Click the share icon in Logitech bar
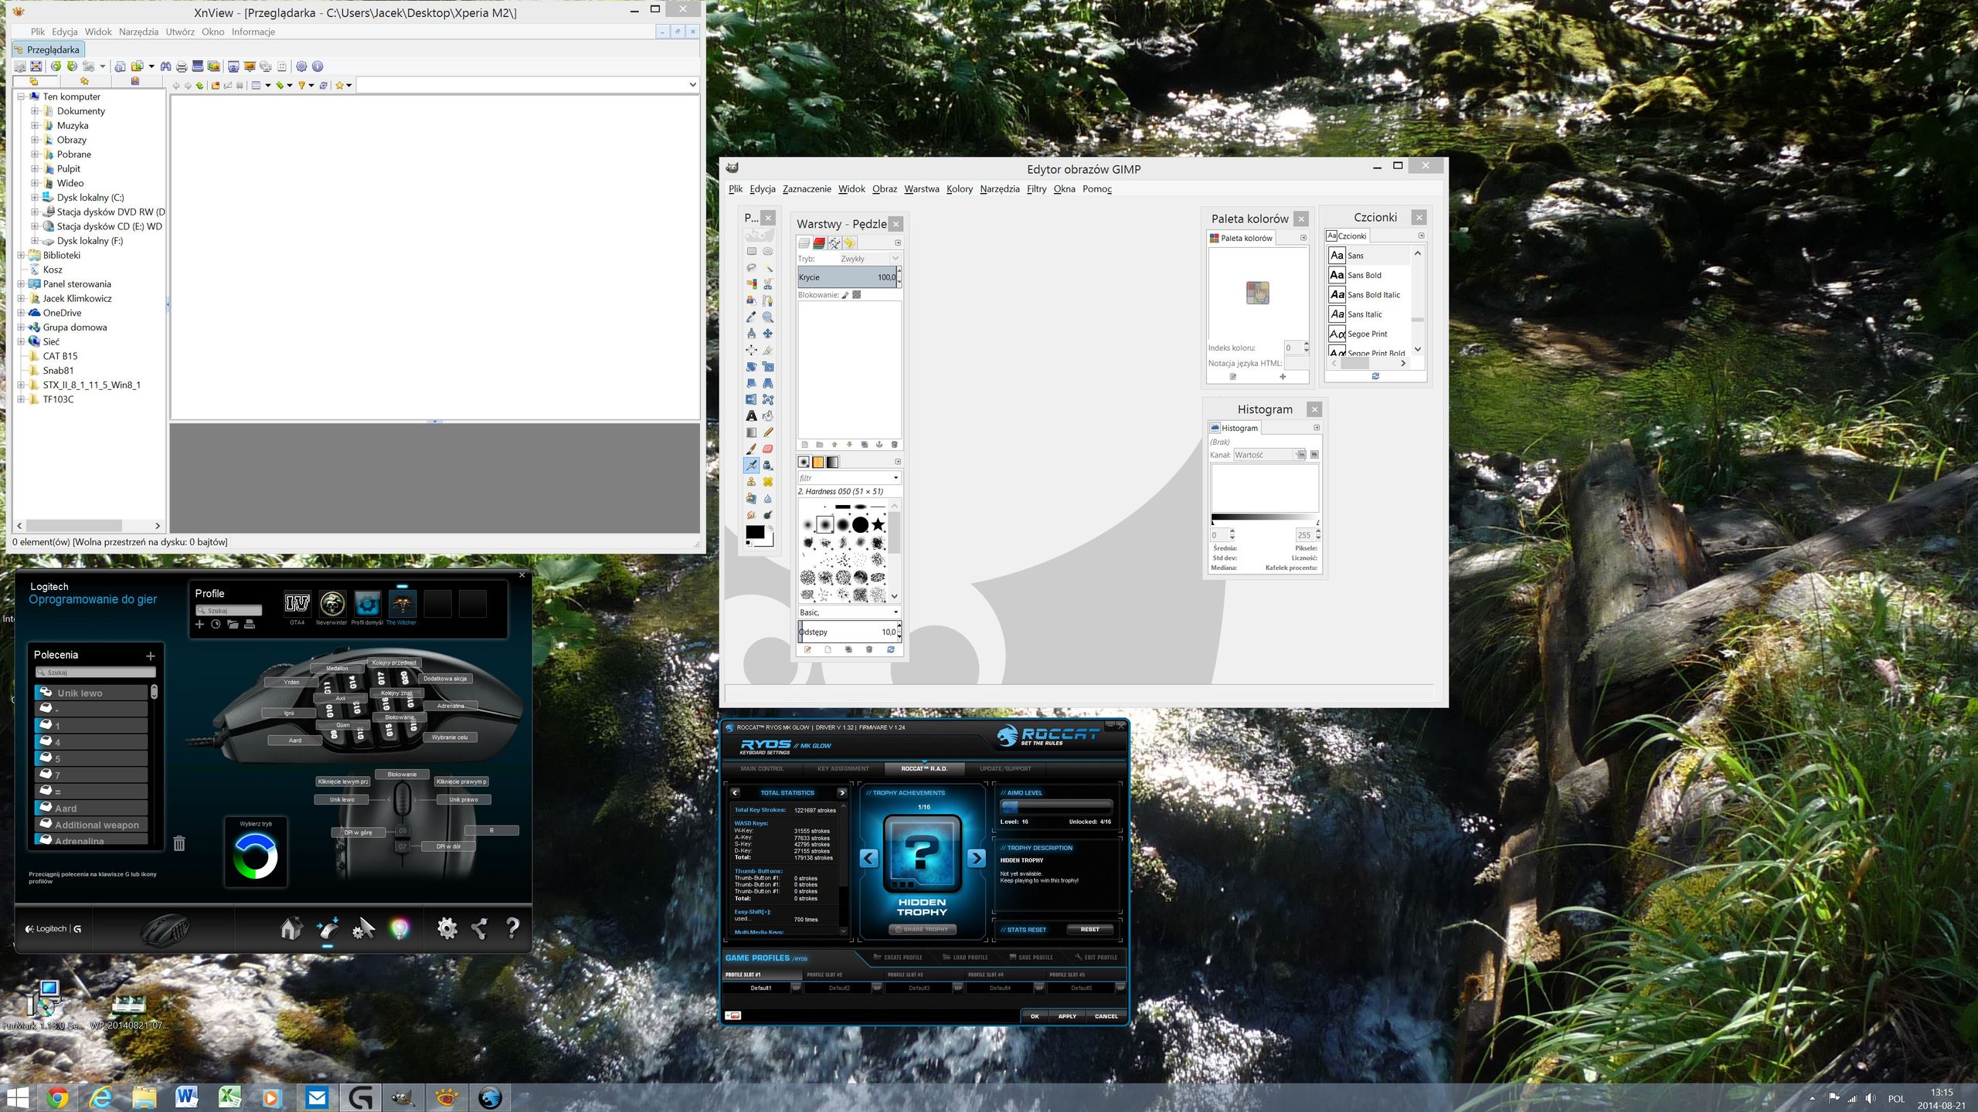1978x1112 pixels. [480, 928]
